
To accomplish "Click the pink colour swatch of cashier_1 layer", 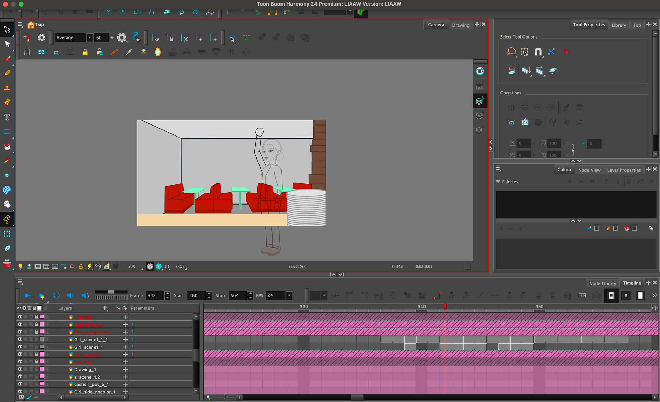I will (x=42, y=362).
